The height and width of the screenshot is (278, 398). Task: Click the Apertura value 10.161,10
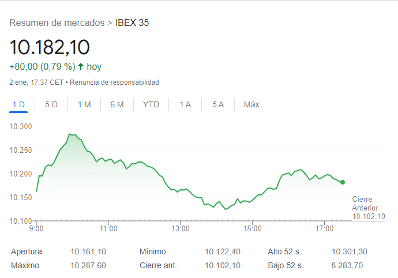coord(88,251)
